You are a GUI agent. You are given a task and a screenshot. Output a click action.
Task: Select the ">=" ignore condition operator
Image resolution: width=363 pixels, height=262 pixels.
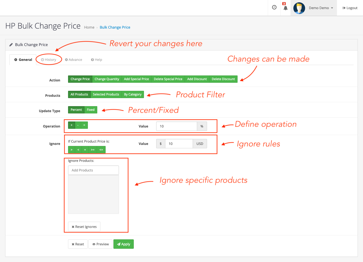(93, 149)
